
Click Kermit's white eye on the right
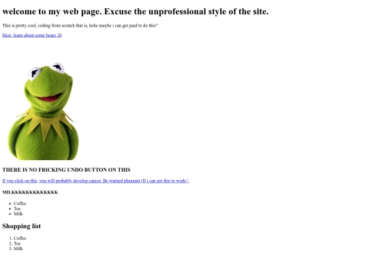tap(58, 67)
